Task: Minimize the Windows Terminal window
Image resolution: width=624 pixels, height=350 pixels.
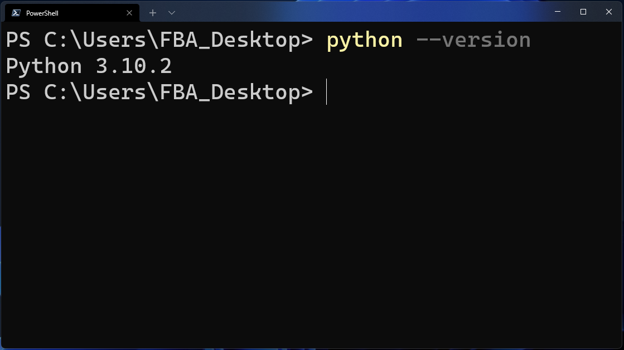Action: click(557, 11)
